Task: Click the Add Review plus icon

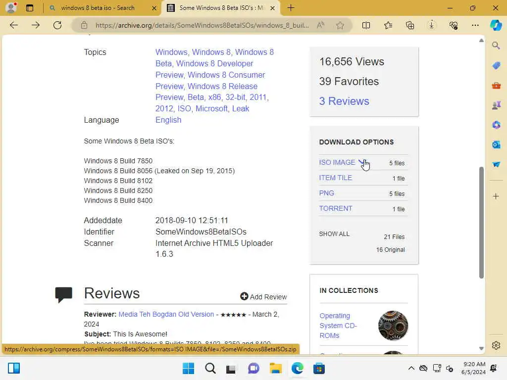Action: (x=244, y=296)
